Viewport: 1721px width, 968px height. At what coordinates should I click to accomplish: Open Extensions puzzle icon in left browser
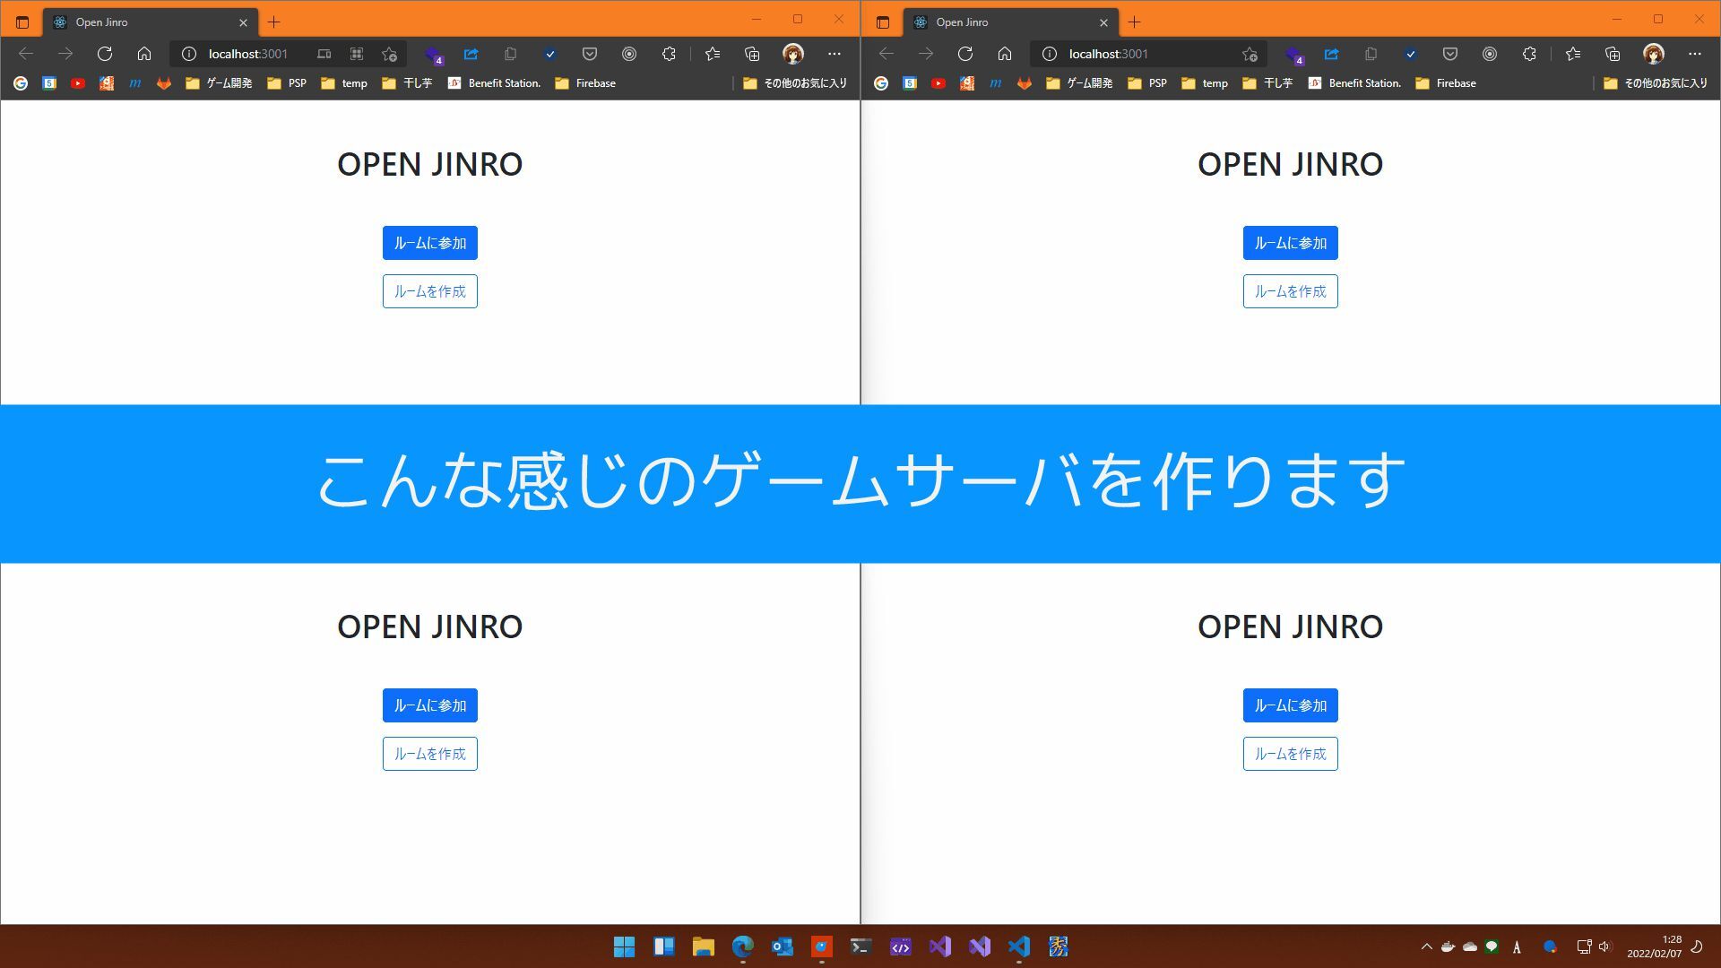[669, 54]
